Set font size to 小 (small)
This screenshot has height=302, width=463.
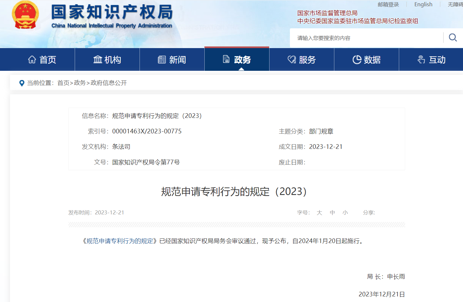click(x=345, y=213)
